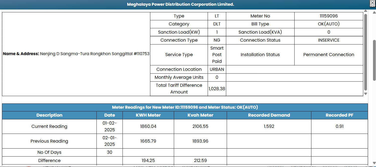The image size is (376, 167).
Task: Click the 'Recorded Demand' column header
Action: tap(269, 115)
